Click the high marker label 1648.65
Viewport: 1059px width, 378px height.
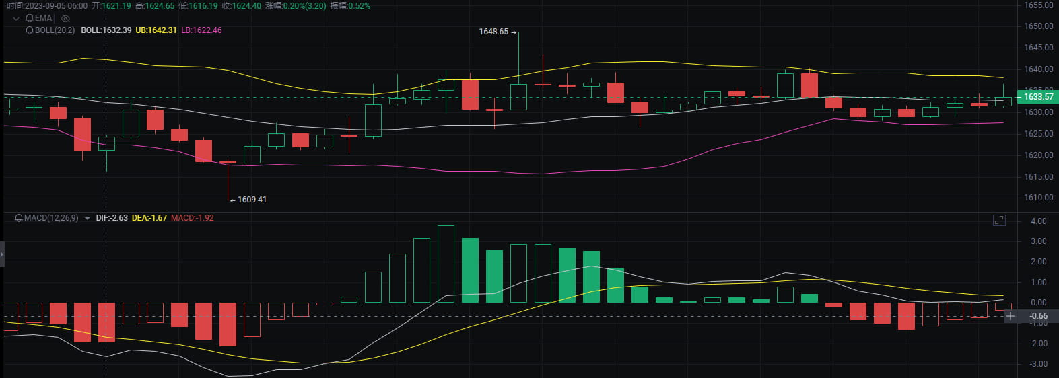[493, 32]
